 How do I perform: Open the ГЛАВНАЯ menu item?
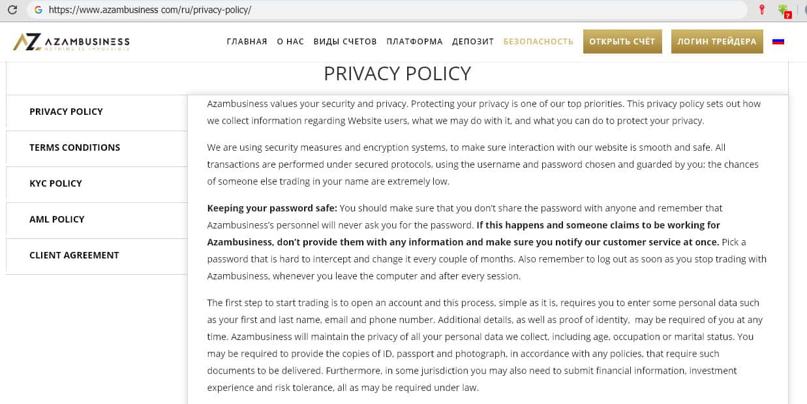(x=247, y=41)
